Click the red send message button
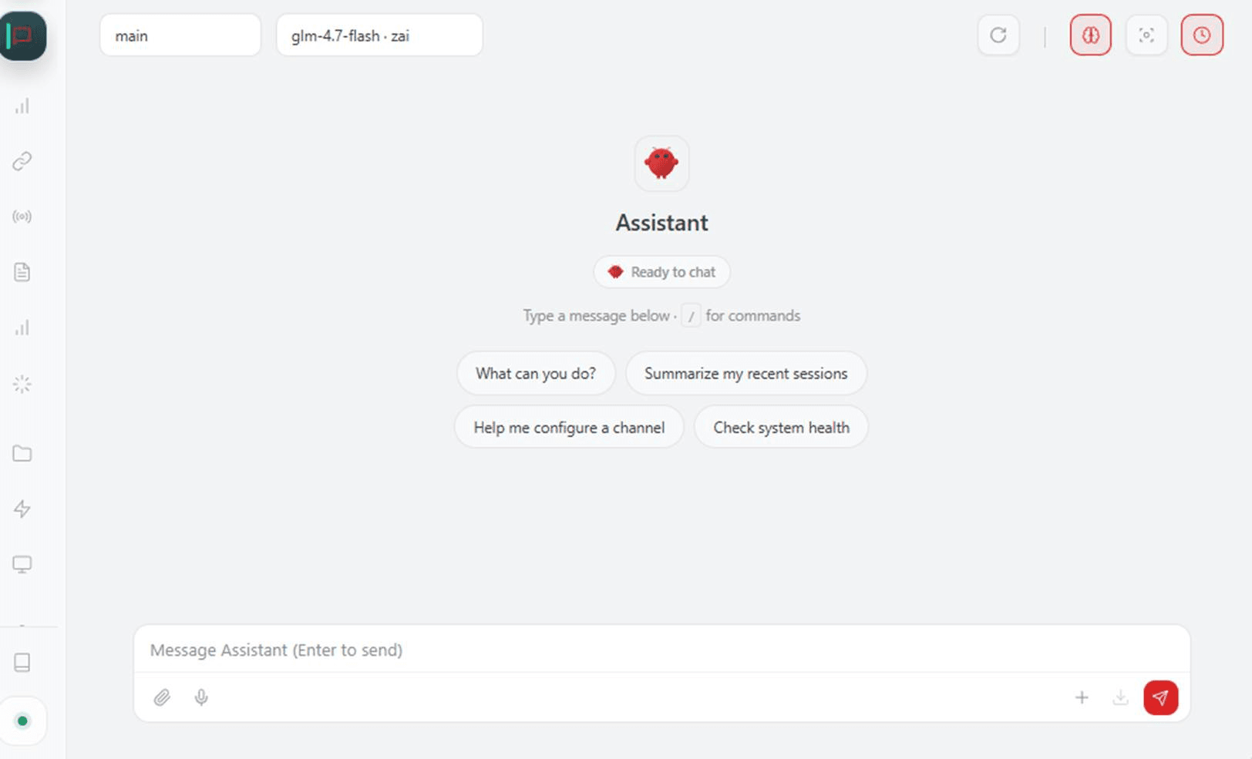This screenshot has height=759, width=1252. pyautogui.click(x=1160, y=697)
